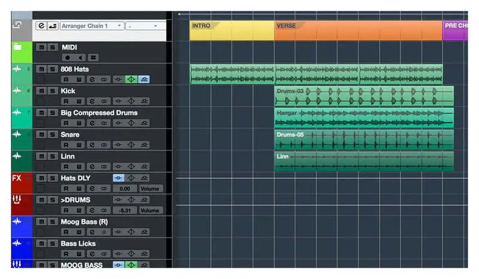Open channel settings on the Bass Licks track
The height and width of the screenshot is (279, 479).
[93, 254]
